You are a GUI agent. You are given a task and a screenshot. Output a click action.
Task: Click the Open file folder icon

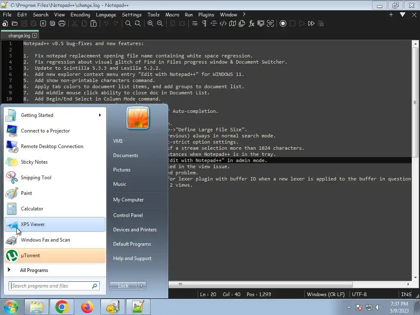15,23
